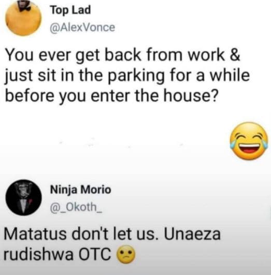Click the word "while" in first tweet
This screenshot has width=271, height=275.
pyautogui.click(x=230, y=76)
